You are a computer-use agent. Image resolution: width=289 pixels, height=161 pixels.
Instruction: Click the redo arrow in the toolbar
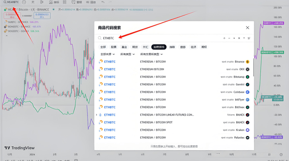110,2
